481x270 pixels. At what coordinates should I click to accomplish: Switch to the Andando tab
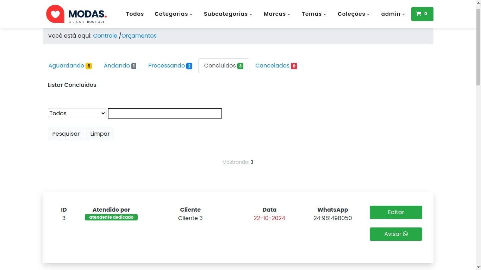click(x=120, y=66)
